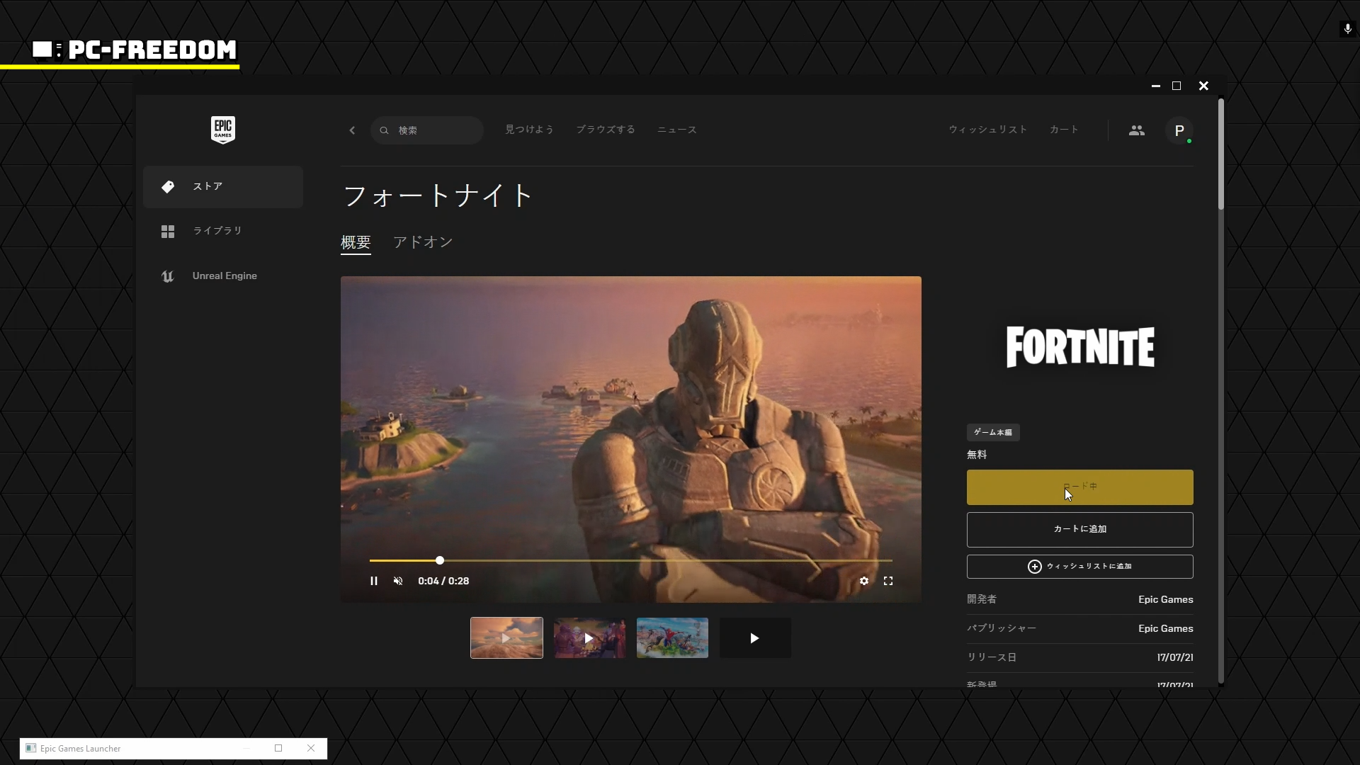This screenshot has width=1360, height=765.
Task: Switch to the アドオン tab
Action: click(x=423, y=242)
